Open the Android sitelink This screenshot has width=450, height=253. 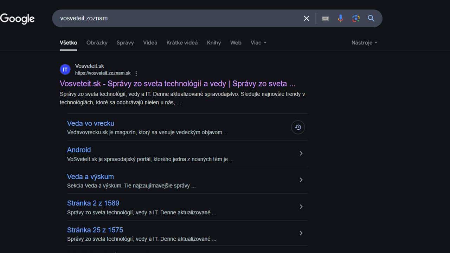click(x=79, y=150)
